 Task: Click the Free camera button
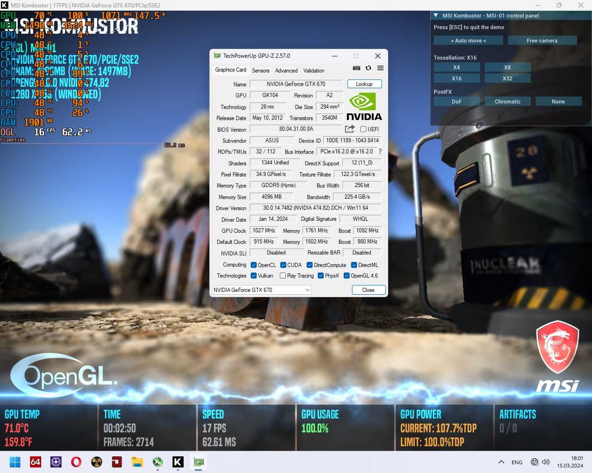point(542,41)
